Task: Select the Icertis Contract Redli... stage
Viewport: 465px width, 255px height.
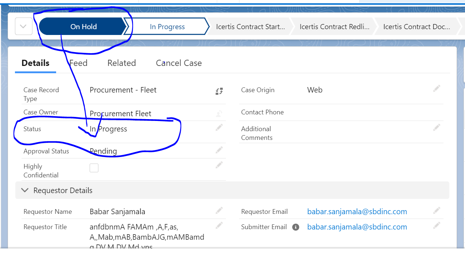Action: pos(334,27)
